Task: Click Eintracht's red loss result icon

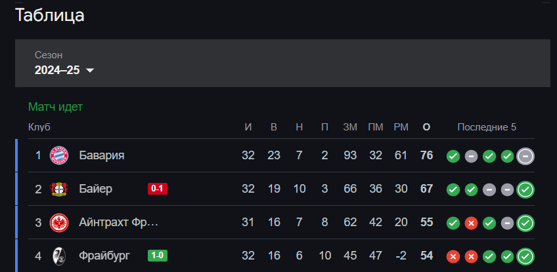Action: coord(471,223)
